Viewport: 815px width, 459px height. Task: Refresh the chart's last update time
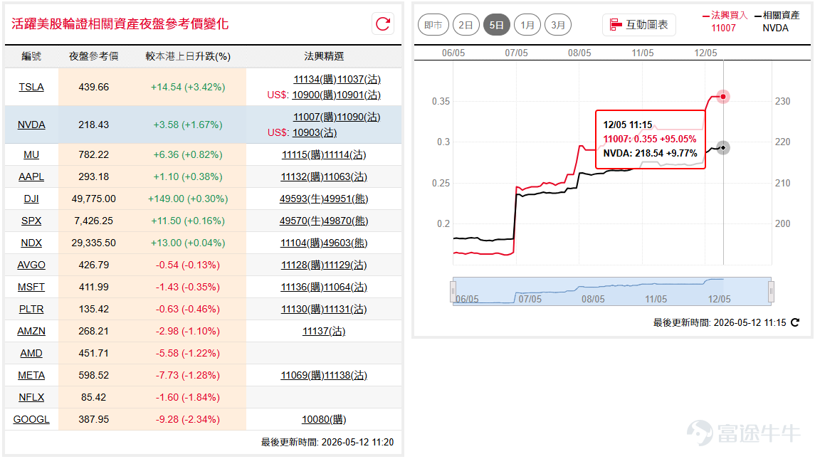795,322
